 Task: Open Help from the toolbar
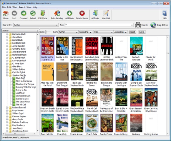click(165, 13)
